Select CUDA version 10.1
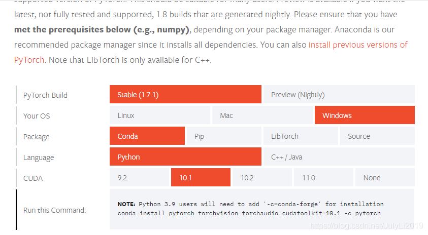The image size is (428, 235). (201, 178)
